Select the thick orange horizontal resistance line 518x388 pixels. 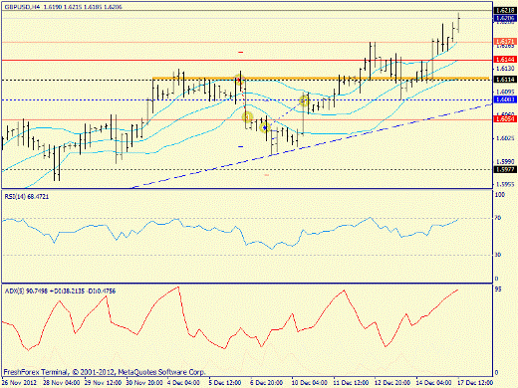(321, 79)
